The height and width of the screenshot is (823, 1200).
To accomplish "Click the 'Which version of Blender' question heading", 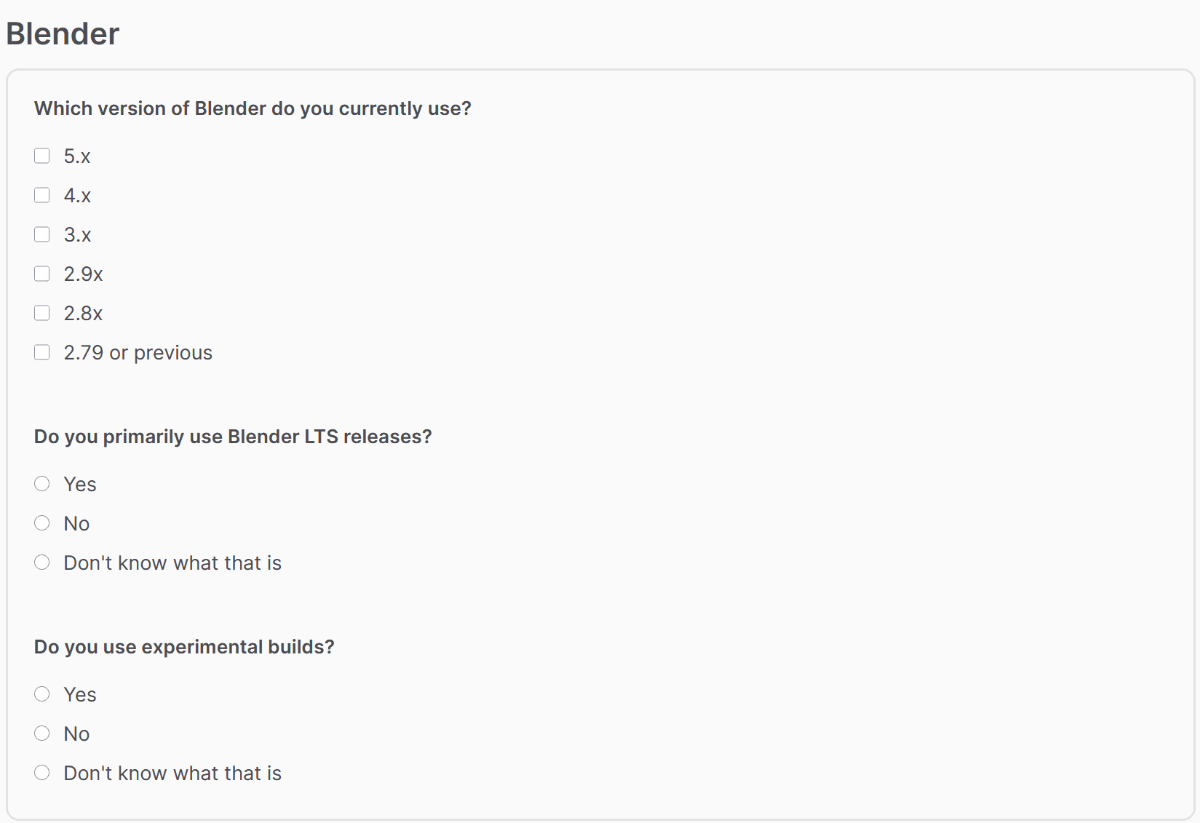I will [x=252, y=108].
